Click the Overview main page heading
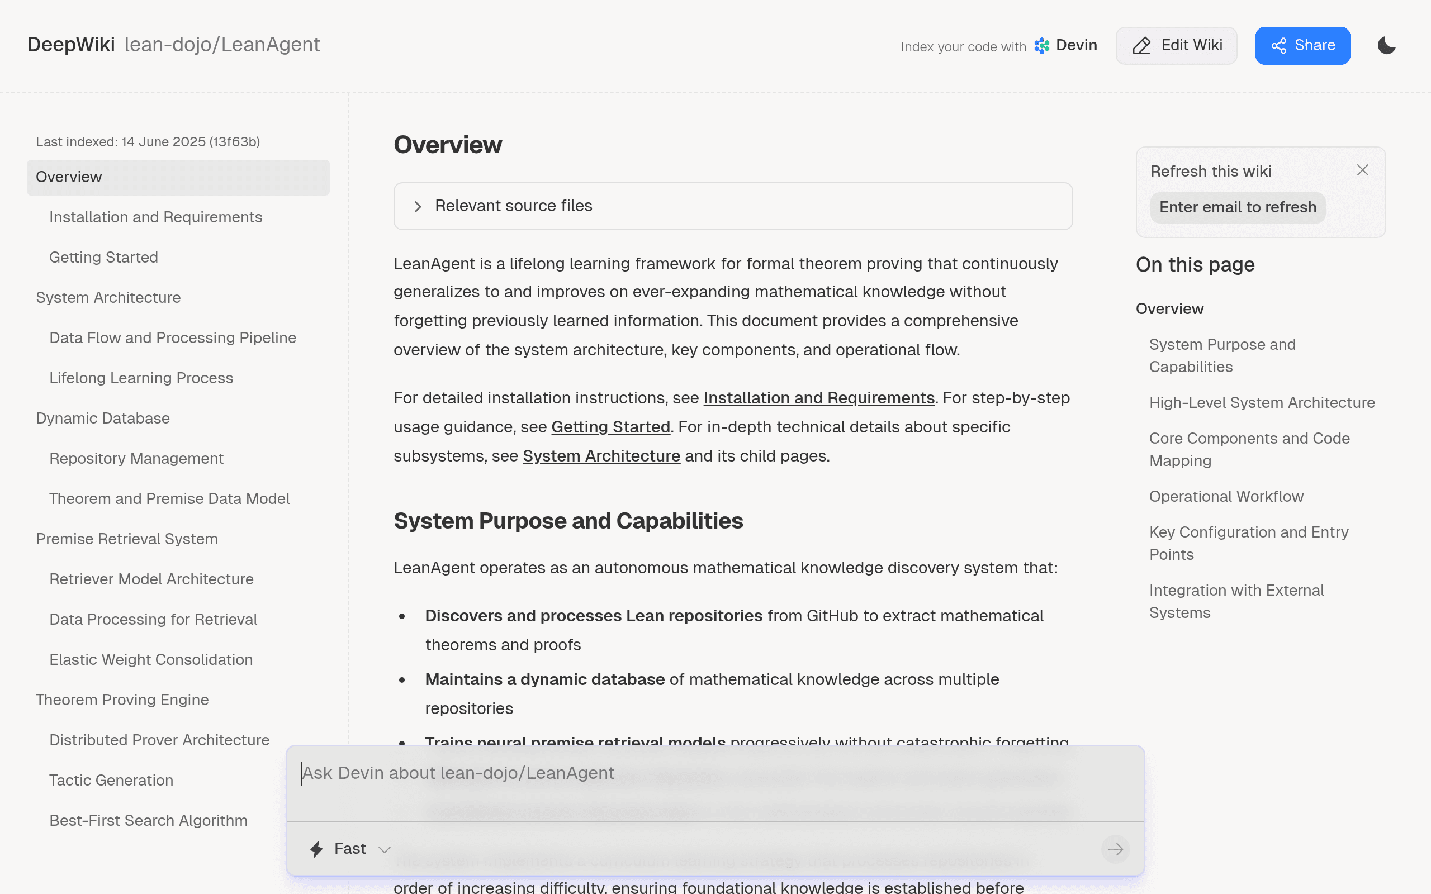Viewport: 1431px width, 894px height. pos(448,145)
